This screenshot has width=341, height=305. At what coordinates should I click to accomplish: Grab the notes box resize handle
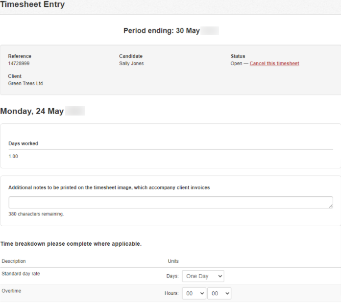click(x=331, y=206)
